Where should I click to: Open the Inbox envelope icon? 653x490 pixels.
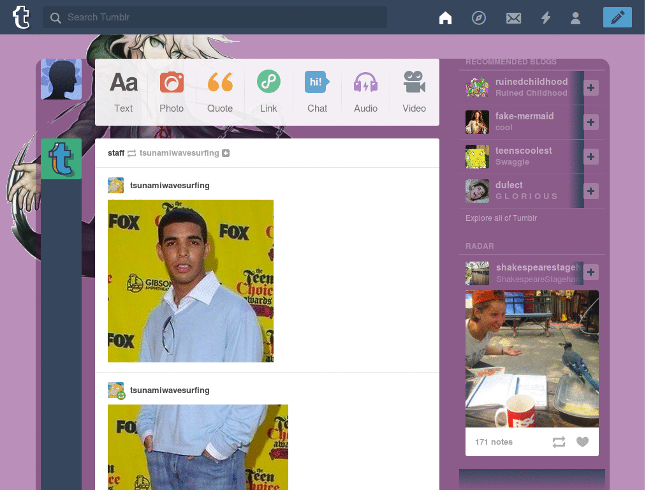[x=513, y=18]
